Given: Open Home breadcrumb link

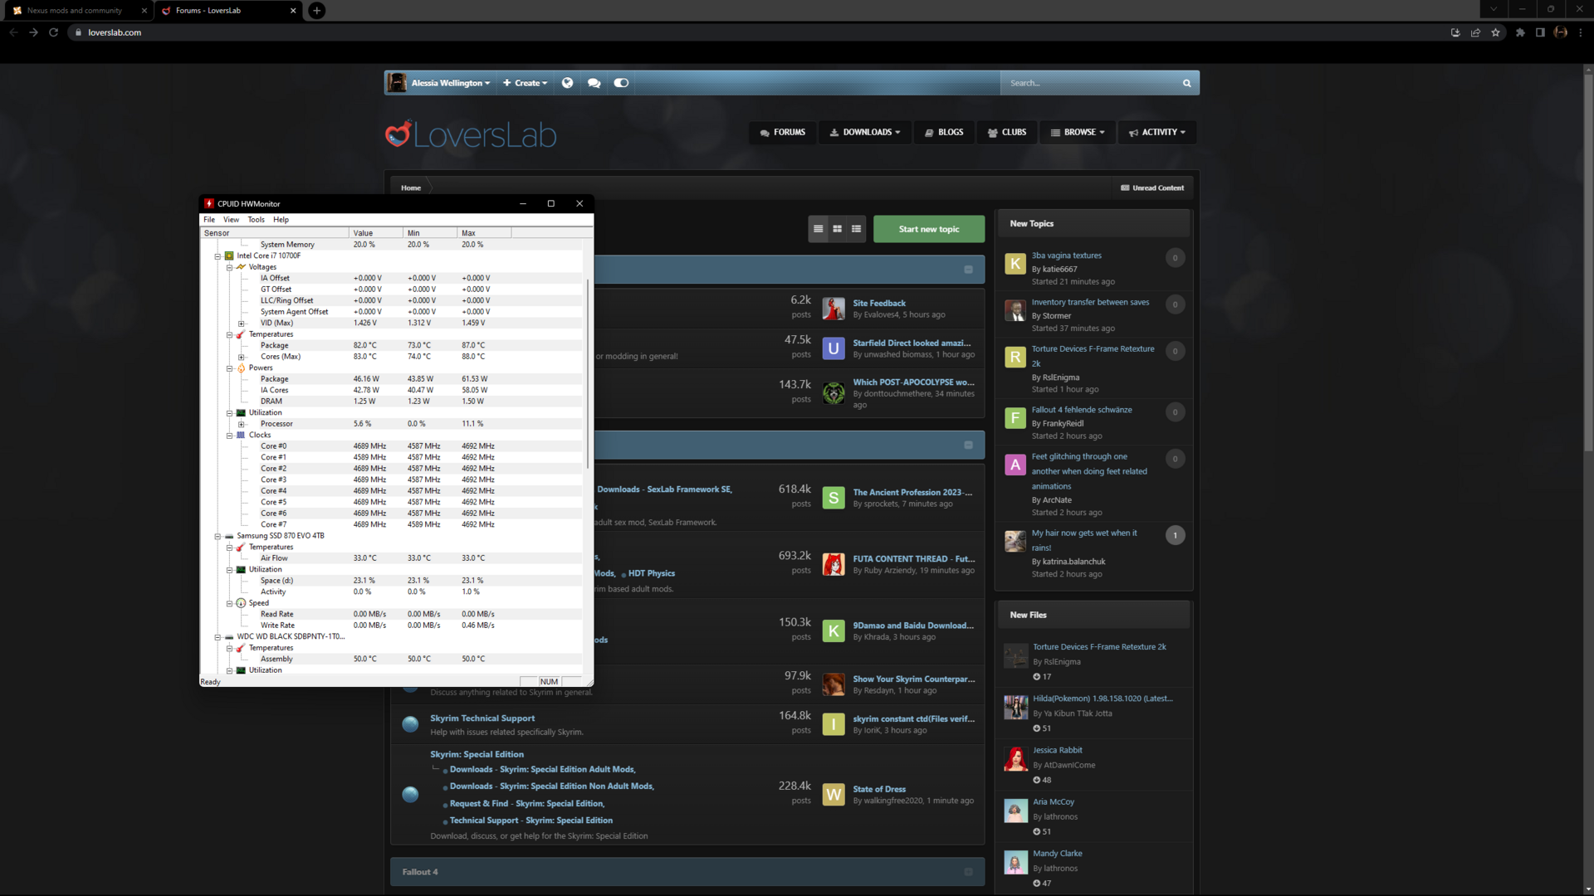Looking at the screenshot, I should pos(411,188).
